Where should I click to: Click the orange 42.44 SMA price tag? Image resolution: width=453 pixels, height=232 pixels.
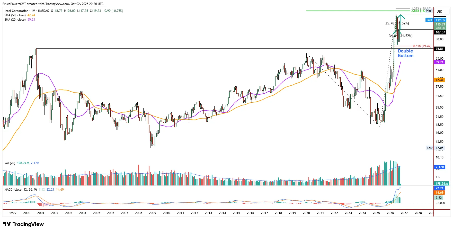(439, 80)
